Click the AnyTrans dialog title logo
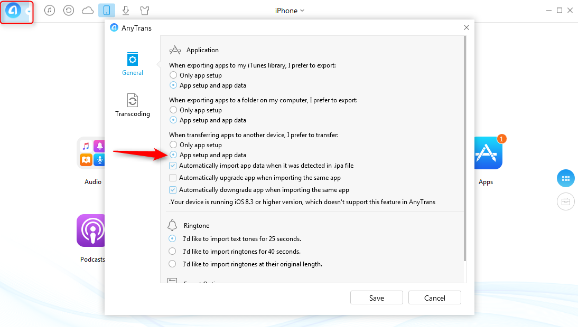 (x=114, y=27)
